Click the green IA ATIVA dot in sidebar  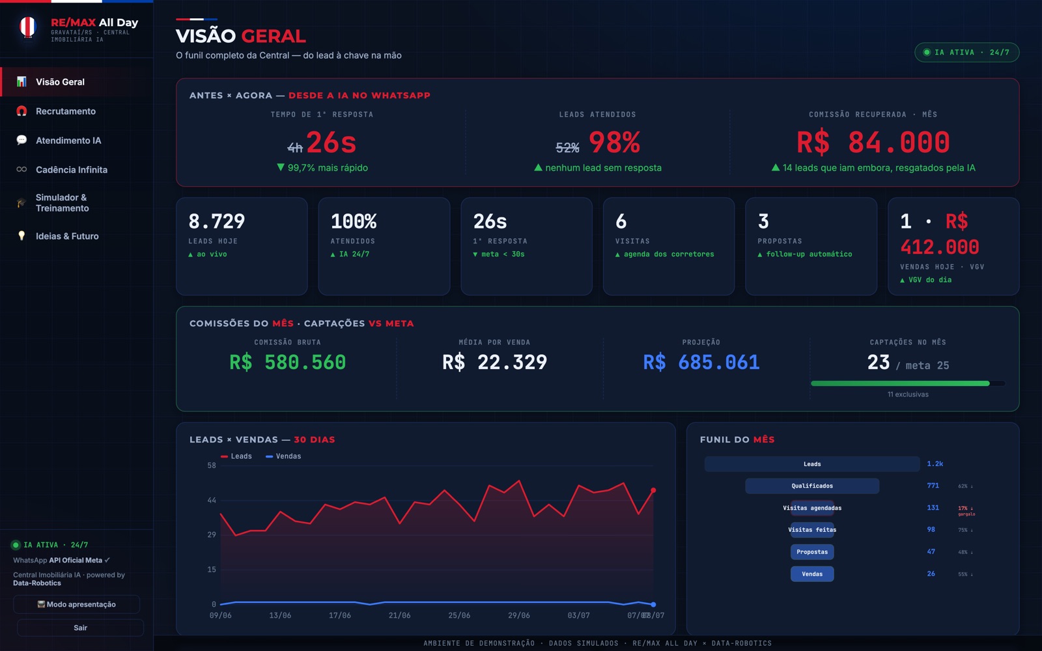click(x=16, y=545)
